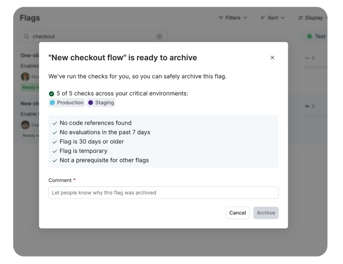343x264 pixels.
Task: Select the Staging environment chip
Action: 101,103
